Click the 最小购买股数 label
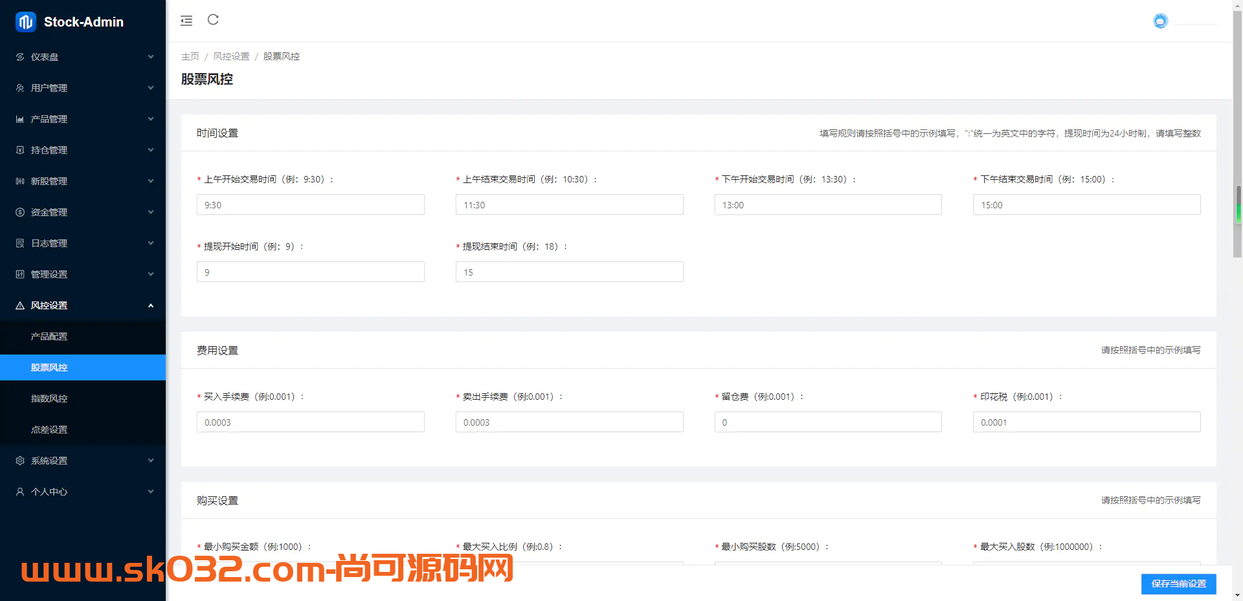The height and width of the screenshot is (601, 1243). (771, 547)
